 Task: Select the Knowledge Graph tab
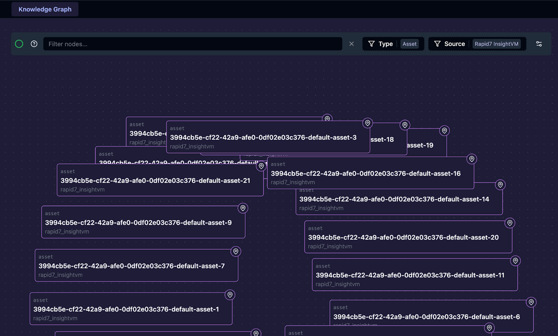(x=45, y=9)
